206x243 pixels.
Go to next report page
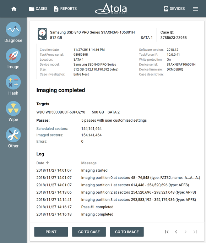click(185, 232)
